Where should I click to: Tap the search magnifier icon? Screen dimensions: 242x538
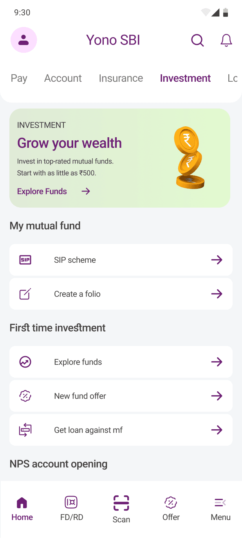tap(197, 40)
